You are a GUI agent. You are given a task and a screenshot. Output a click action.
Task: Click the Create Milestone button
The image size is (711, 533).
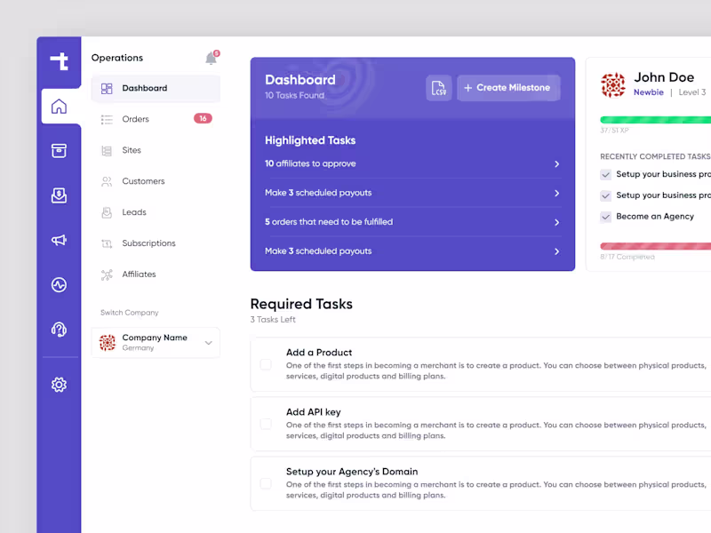tap(507, 88)
